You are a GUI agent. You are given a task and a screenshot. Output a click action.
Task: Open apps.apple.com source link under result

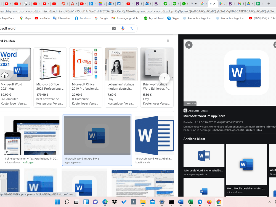coord(73,163)
